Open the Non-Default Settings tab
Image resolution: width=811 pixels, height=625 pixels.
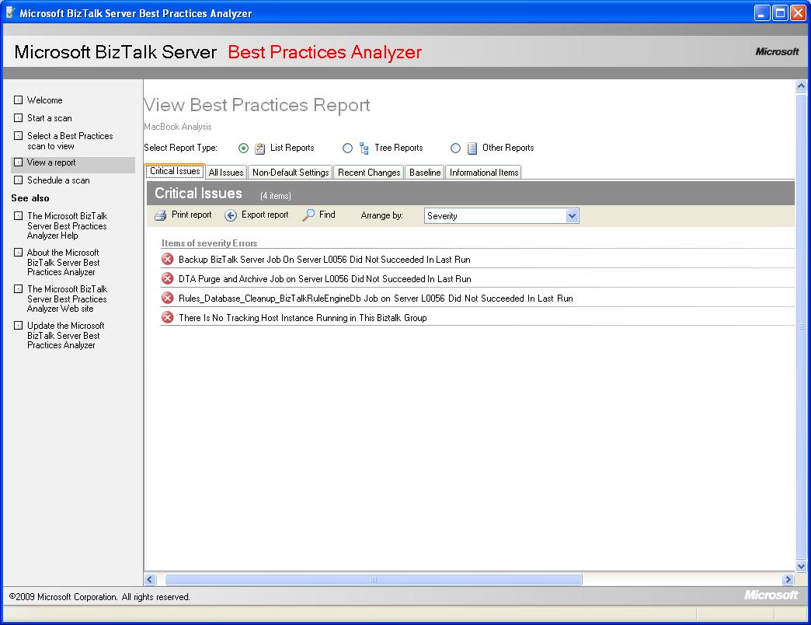click(x=291, y=173)
